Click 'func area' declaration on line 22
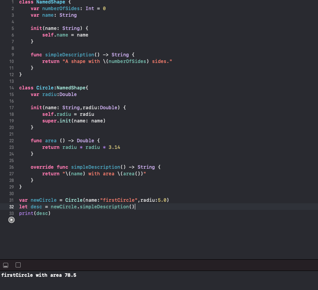This screenshot has width=318, height=290. (44, 141)
